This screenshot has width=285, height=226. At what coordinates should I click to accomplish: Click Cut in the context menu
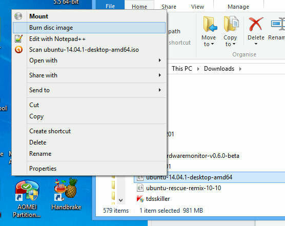click(x=89, y=105)
